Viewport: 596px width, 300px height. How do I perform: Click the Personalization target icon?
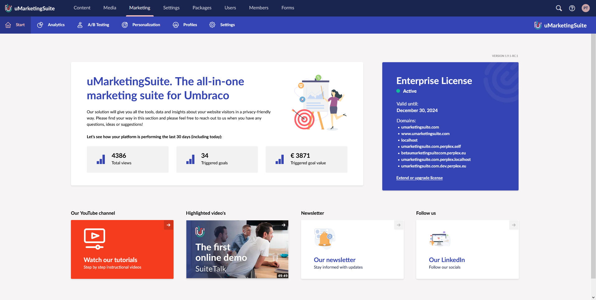pyautogui.click(x=125, y=25)
